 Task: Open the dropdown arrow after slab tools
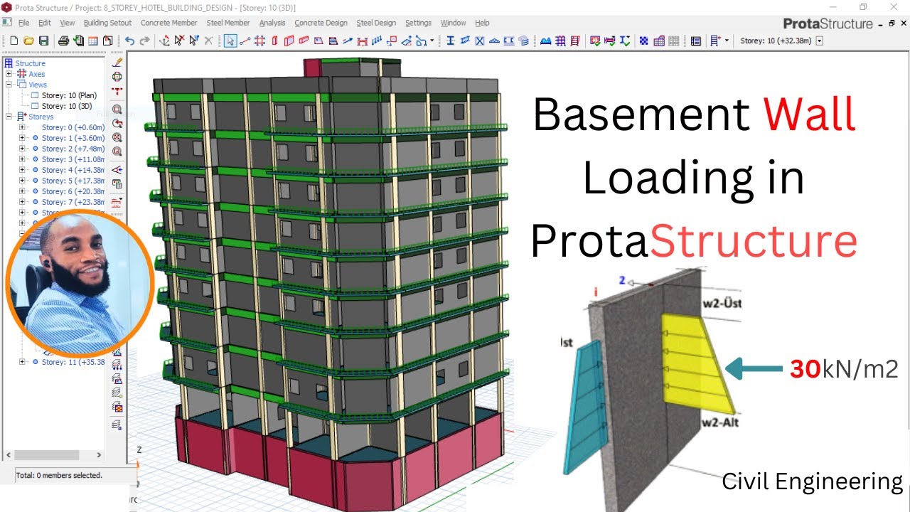[x=432, y=41]
